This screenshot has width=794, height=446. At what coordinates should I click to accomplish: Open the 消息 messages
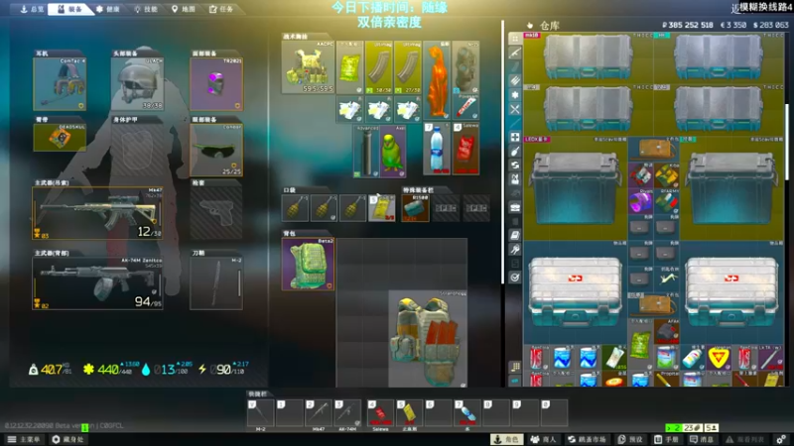point(702,439)
